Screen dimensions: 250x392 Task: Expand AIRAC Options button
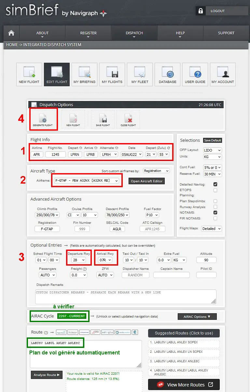(x=197, y=317)
